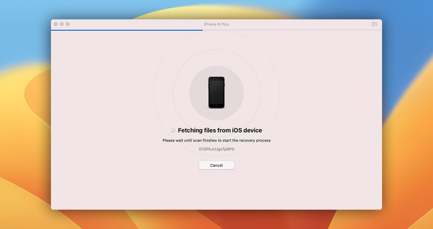Click the loading spinner beside Fetching files
The height and width of the screenshot is (229, 433).
(173, 131)
